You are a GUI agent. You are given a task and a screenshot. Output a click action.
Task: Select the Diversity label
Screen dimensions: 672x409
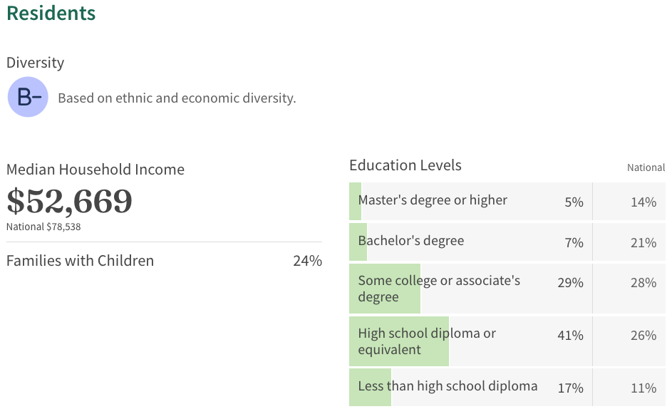(x=35, y=63)
